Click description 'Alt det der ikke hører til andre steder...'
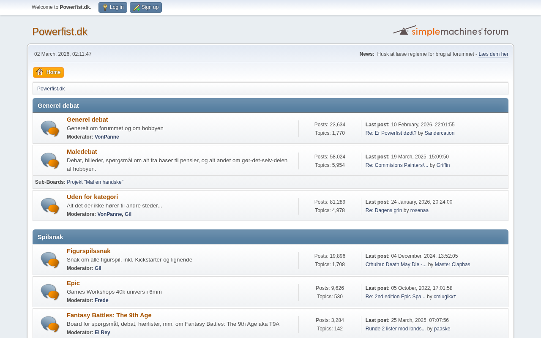This screenshot has height=338, width=541. pyautogui.click(x=115, y=206)
